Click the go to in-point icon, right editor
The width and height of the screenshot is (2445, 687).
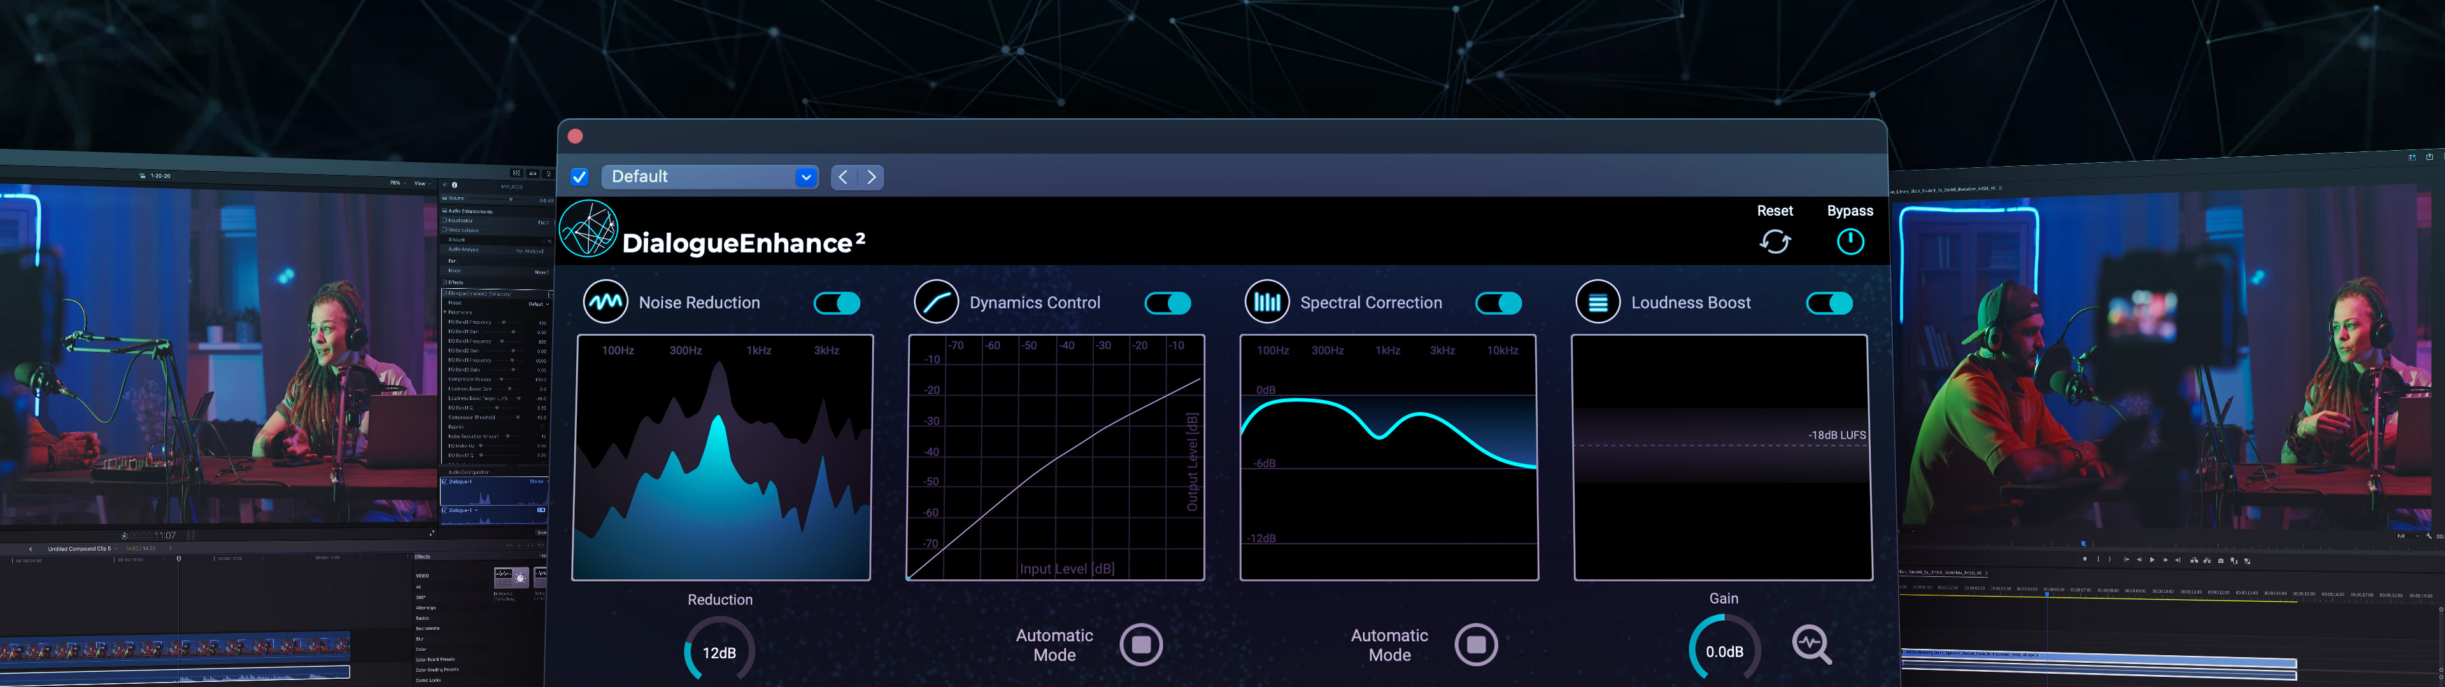[x=2127, y=560]
